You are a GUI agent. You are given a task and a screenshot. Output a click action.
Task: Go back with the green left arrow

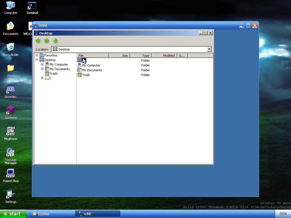[38, 41]
